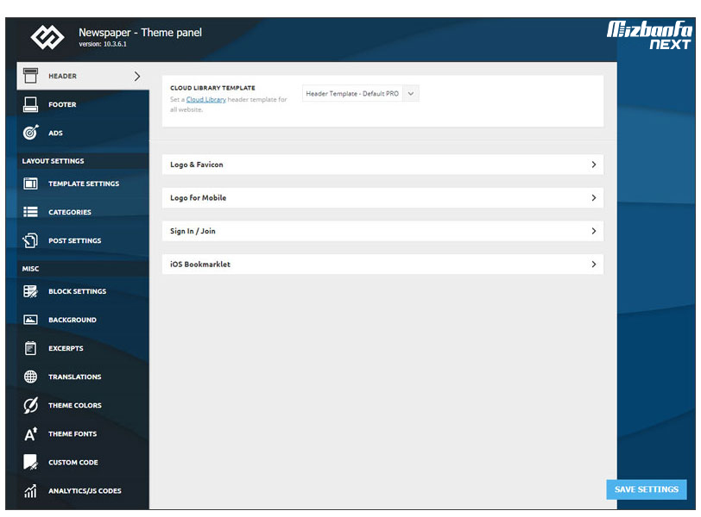
Task: Click the "Cloud Library Template" label
Action: click(x=212, y=88)
